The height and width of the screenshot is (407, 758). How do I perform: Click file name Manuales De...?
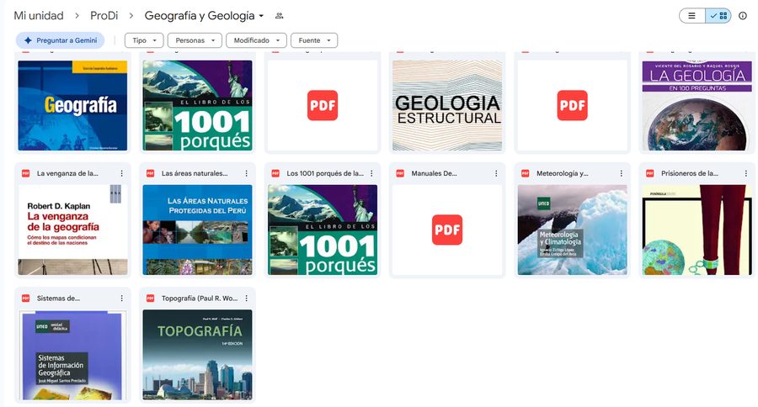pos(434,173)
